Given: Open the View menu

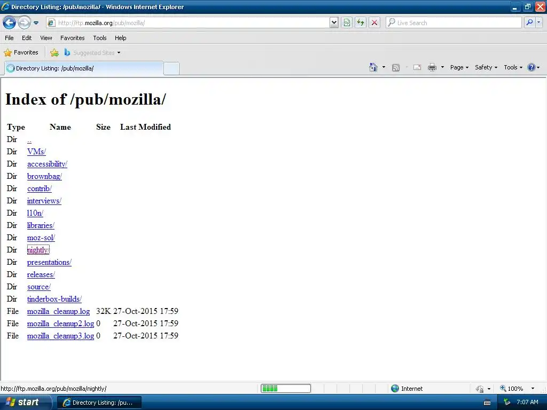Looking at the screenshot, I should coord(46,38).
